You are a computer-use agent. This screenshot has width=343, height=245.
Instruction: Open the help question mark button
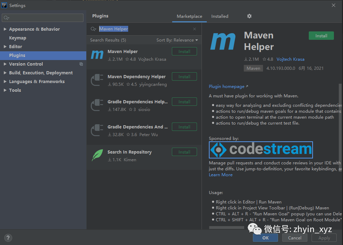[8, 238]
